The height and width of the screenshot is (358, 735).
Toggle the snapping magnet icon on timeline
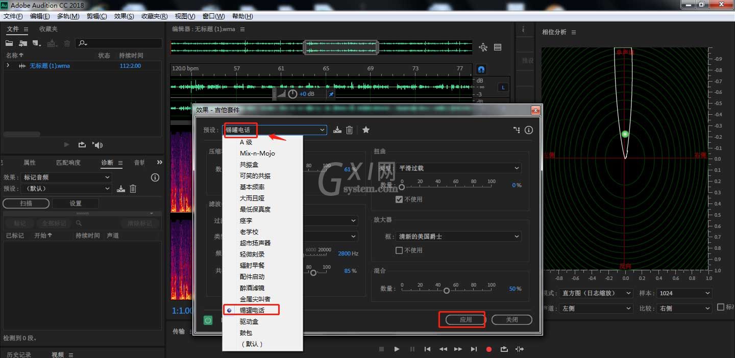(x=481, y=69)
